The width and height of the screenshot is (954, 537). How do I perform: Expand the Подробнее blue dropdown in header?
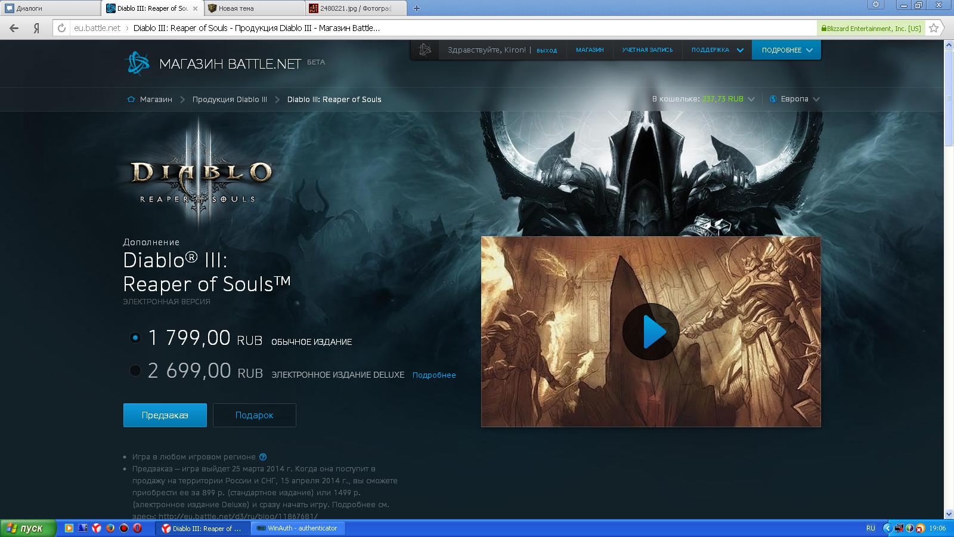[x=786, y=50]
